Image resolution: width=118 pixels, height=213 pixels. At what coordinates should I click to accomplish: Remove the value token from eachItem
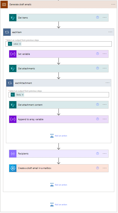20,44
